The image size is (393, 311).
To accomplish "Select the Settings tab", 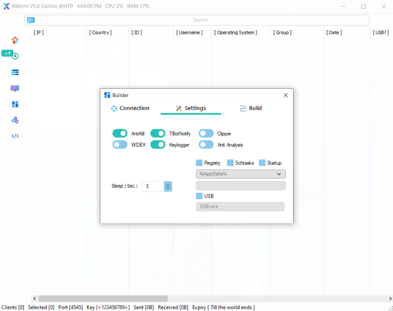I will coord(191,108).
